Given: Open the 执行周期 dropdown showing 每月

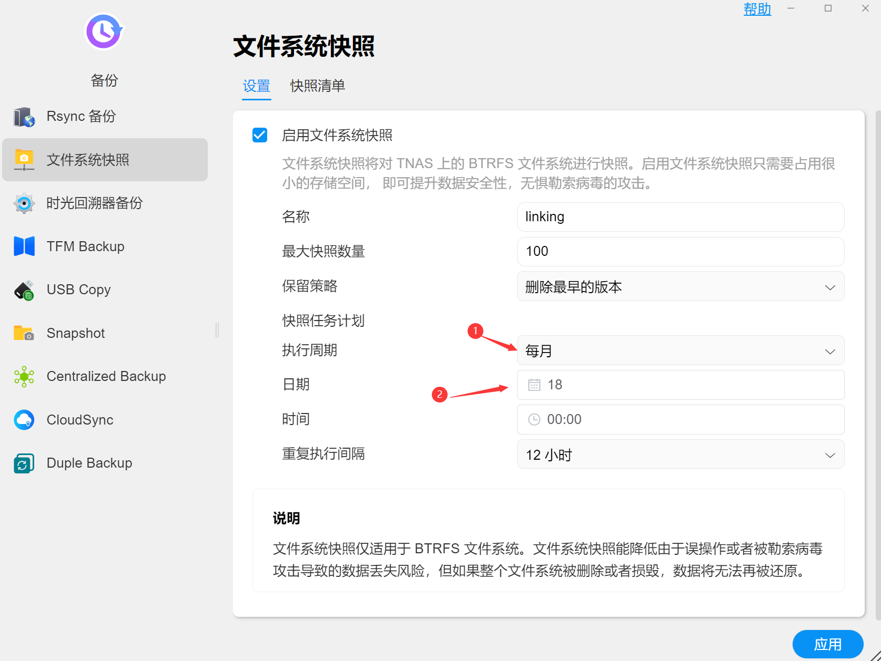Looking at the screenshot, I should point(680,351).
